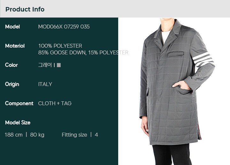Click the fitting size number 4
The image size is (230, 165).
click(96, 135)
